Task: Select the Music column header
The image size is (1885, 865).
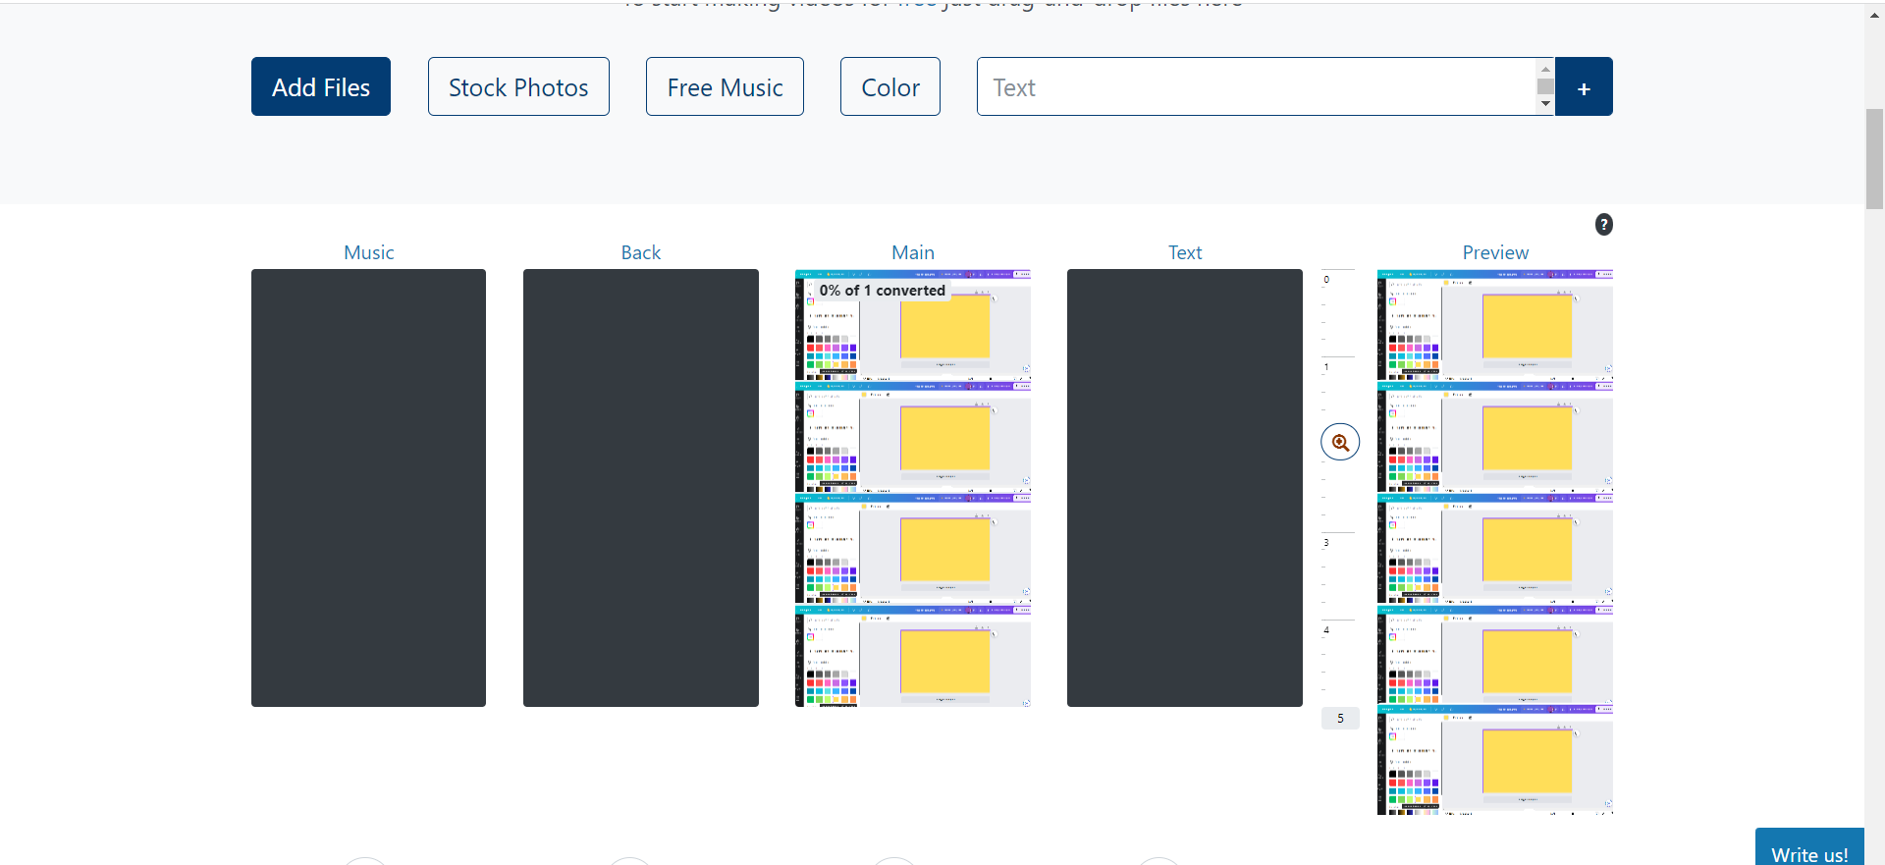Action: click(368, 252)
